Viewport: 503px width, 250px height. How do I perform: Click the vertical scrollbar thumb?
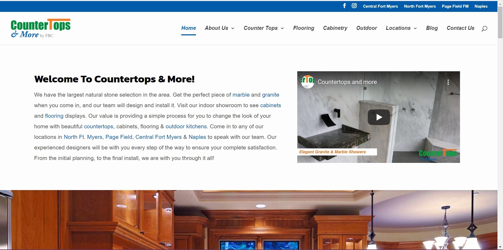pyautogui.click(x=500, y=22)
